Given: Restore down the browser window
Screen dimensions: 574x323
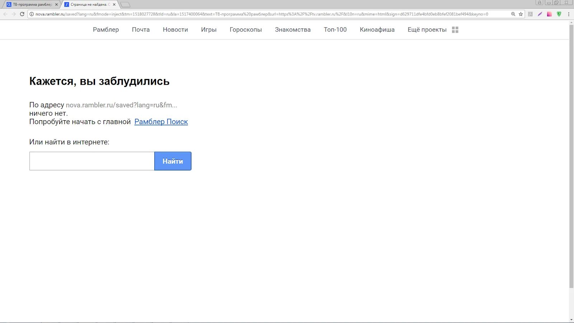Looking at the screenshot, I should point(556,3).
